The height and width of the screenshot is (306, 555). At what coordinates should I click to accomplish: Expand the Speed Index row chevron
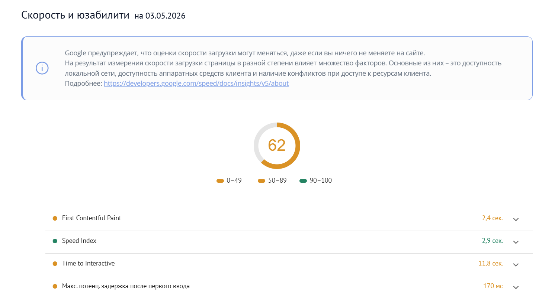pos(516,242)
